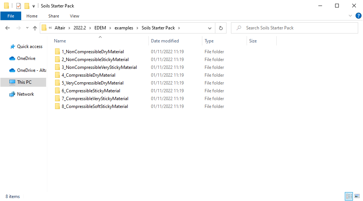Image resolution: width=363 pixels, height=201 pixels.
Task: Show hidden breadcrumb path with double chevron
Action: tap(50, 28)
